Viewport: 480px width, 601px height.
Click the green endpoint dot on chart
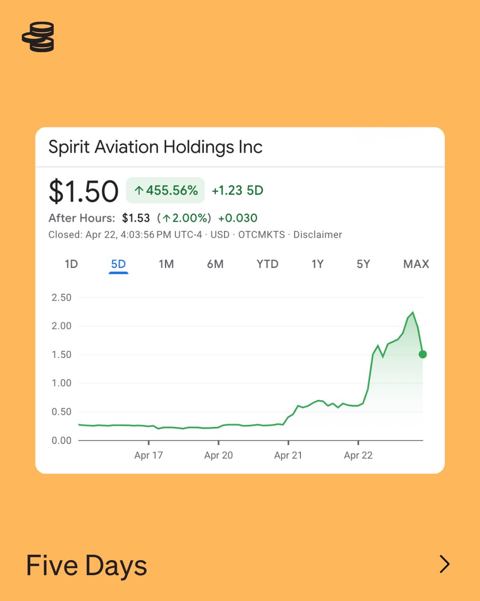click(x=423, y=354)
